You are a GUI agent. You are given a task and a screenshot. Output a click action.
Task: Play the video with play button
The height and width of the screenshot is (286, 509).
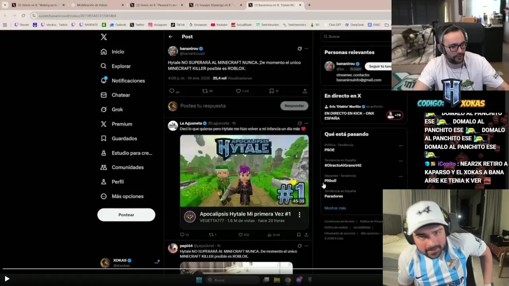click(x=7, y=279)
